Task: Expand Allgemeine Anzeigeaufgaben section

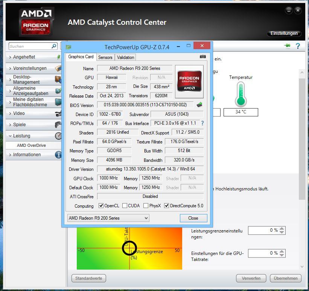Action: 10,91
